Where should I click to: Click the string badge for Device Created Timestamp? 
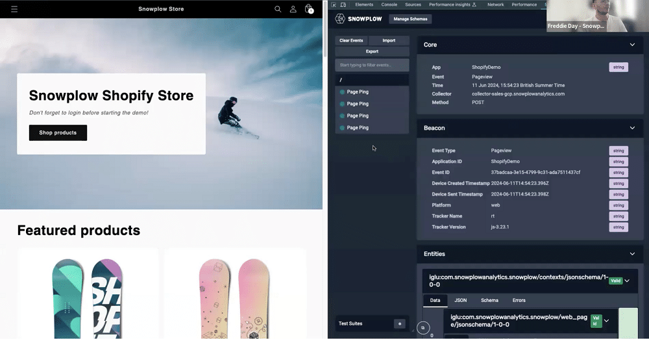point(618,184)
